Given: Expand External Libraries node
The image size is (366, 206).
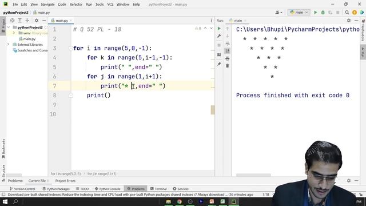Looking at the screenshot, I should [9, 45].
